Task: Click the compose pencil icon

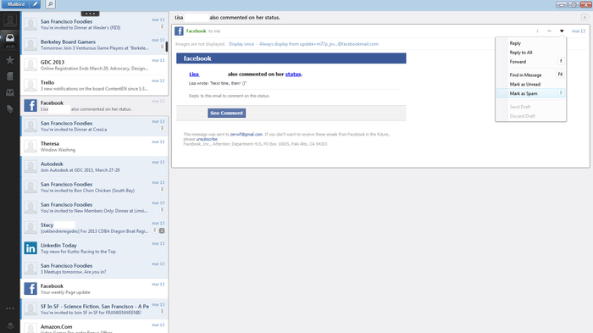Action: (x=36, y=4)
